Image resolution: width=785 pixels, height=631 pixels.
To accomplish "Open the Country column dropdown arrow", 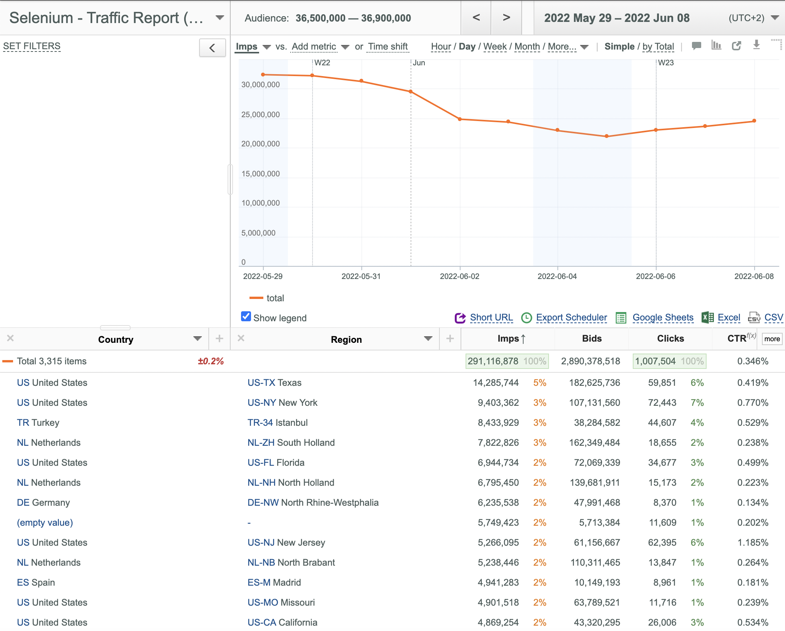I will tap(198, 339).
